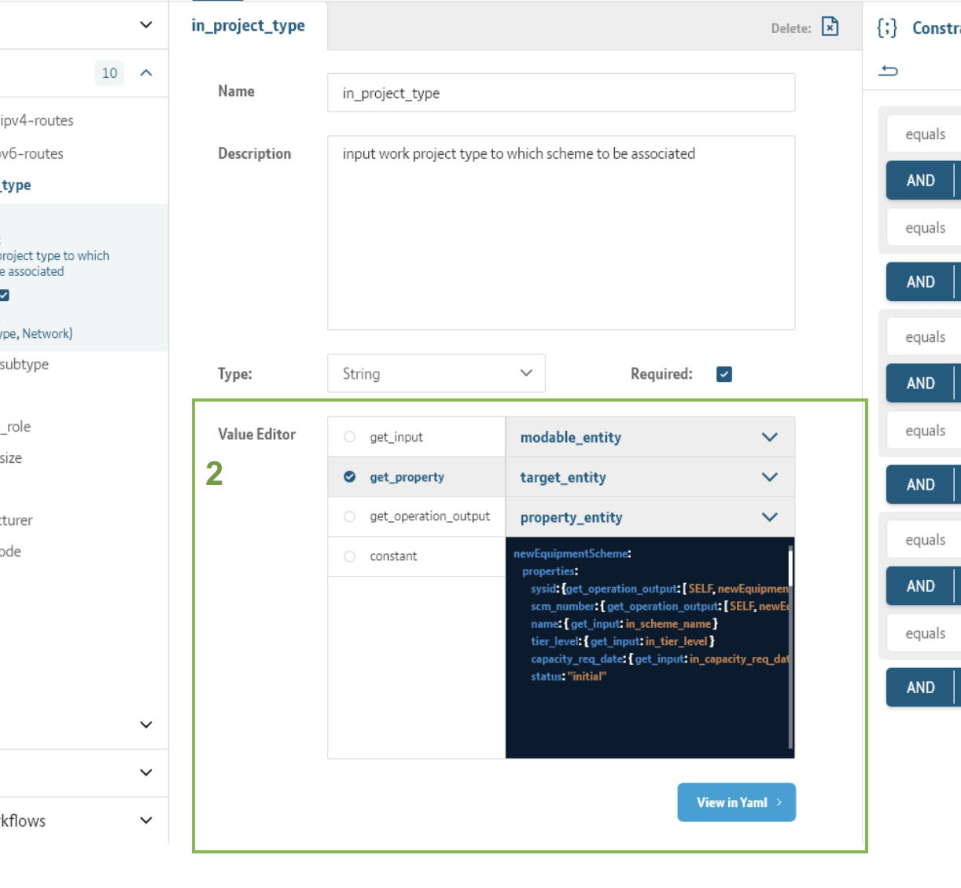Click the first AND operator button

[x=920, y=181]
